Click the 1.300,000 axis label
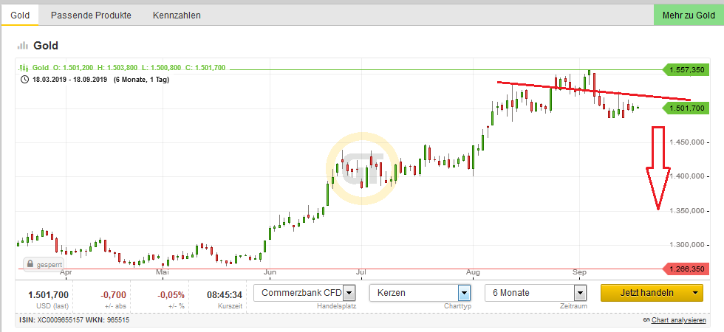Screen dimensions: 724x332 [686, 245]
